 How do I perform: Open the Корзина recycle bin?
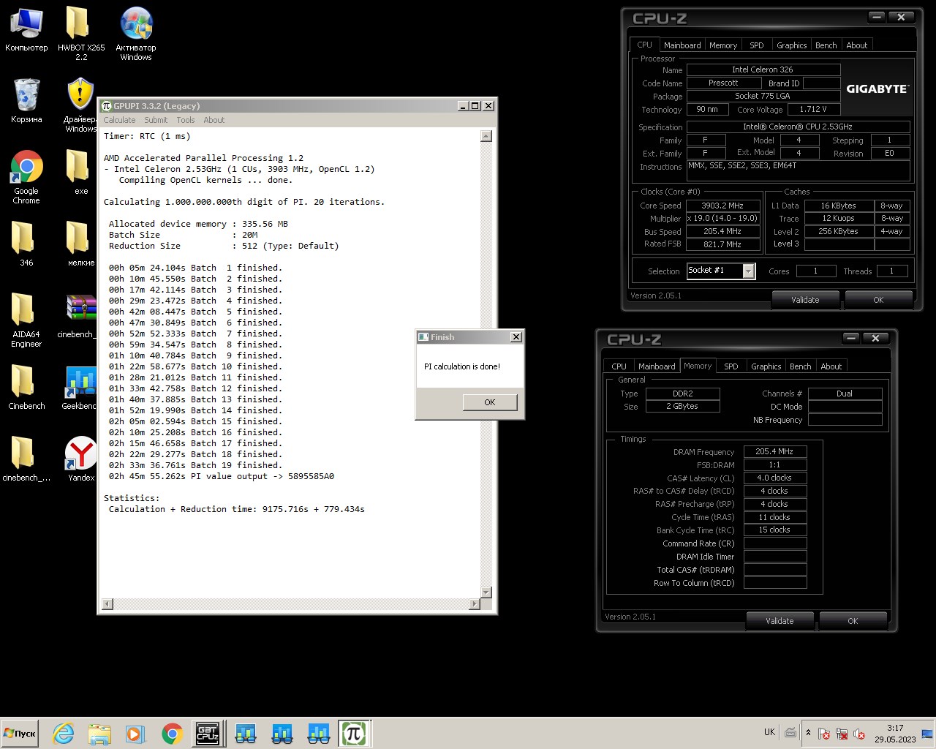tap(26, 101)
